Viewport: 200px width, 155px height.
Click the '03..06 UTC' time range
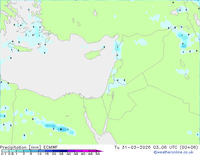pos(165,147)
